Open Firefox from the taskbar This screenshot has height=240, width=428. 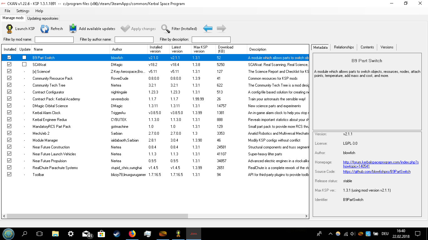132,234
